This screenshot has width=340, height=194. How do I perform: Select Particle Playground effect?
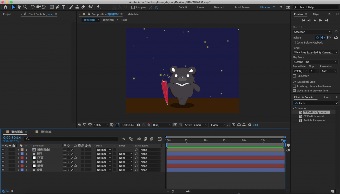click(315, 120)
